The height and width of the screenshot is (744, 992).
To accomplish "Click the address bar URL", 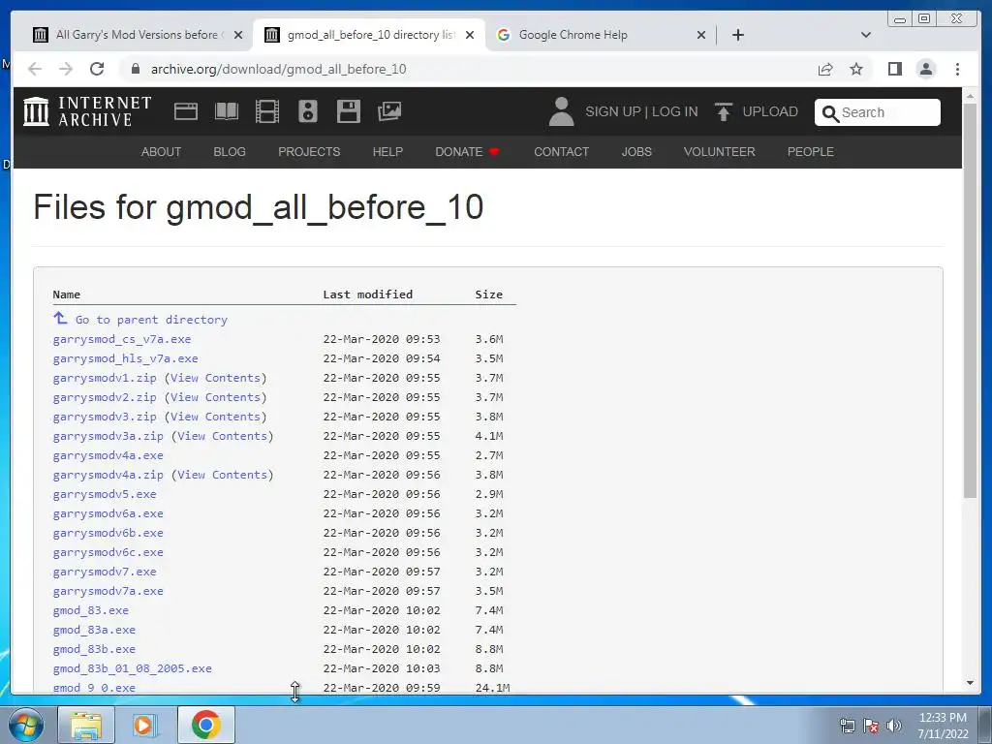I will coord(278,69).
